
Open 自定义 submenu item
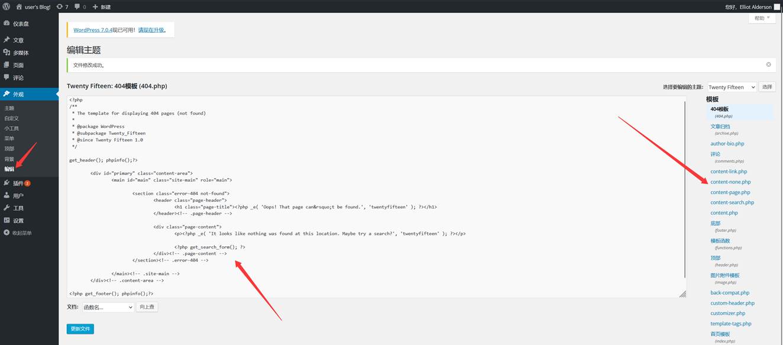[x=11, y=118]
